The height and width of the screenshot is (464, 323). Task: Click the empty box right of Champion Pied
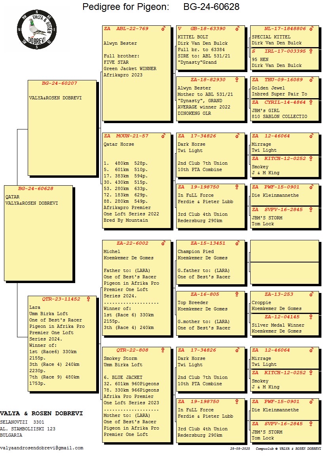[284, 251]
